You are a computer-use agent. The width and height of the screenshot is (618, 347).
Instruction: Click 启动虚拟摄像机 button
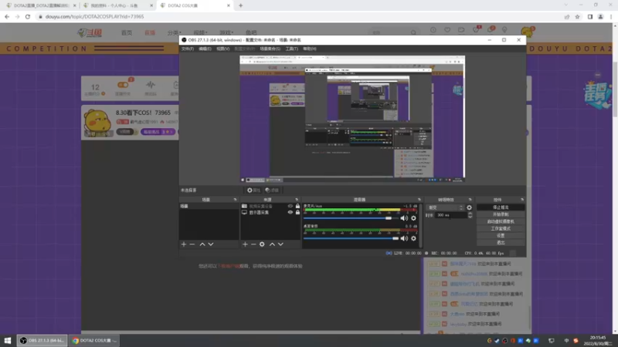(x=501, y=221)
